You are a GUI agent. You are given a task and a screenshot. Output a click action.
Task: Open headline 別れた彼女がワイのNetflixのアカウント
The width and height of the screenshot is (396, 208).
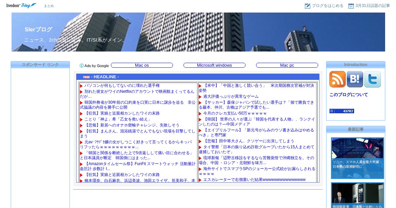click(137, 94)
